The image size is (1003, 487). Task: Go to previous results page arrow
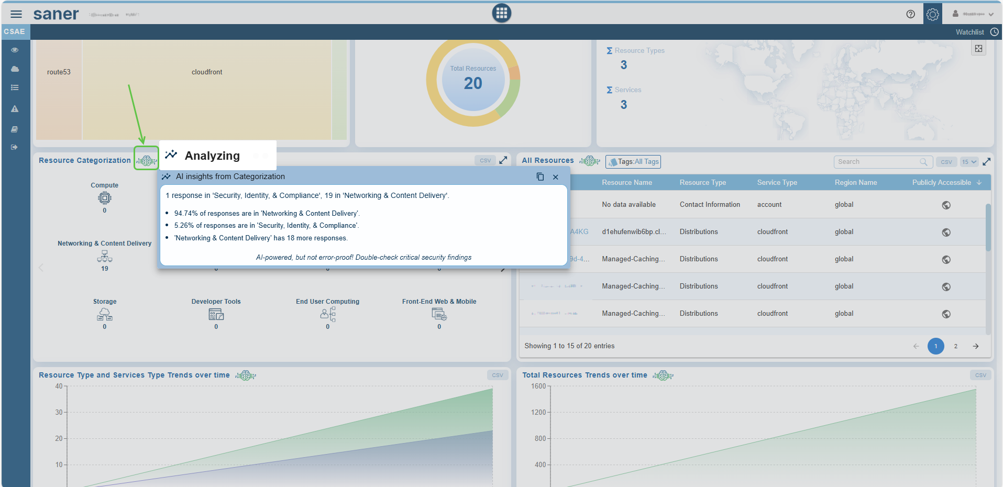tap(916, 346)
